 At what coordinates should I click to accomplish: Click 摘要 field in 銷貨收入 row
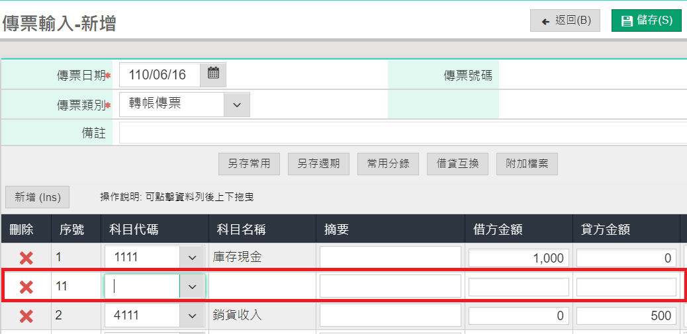pyautogui.click(x=390, y=315)
